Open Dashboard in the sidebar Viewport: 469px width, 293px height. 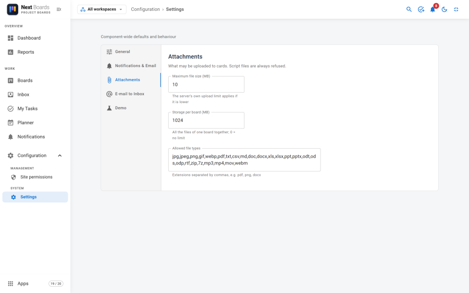35,38
